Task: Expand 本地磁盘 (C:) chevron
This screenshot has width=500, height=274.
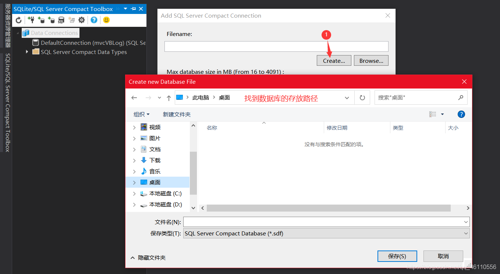Action: tap(134, 194)
